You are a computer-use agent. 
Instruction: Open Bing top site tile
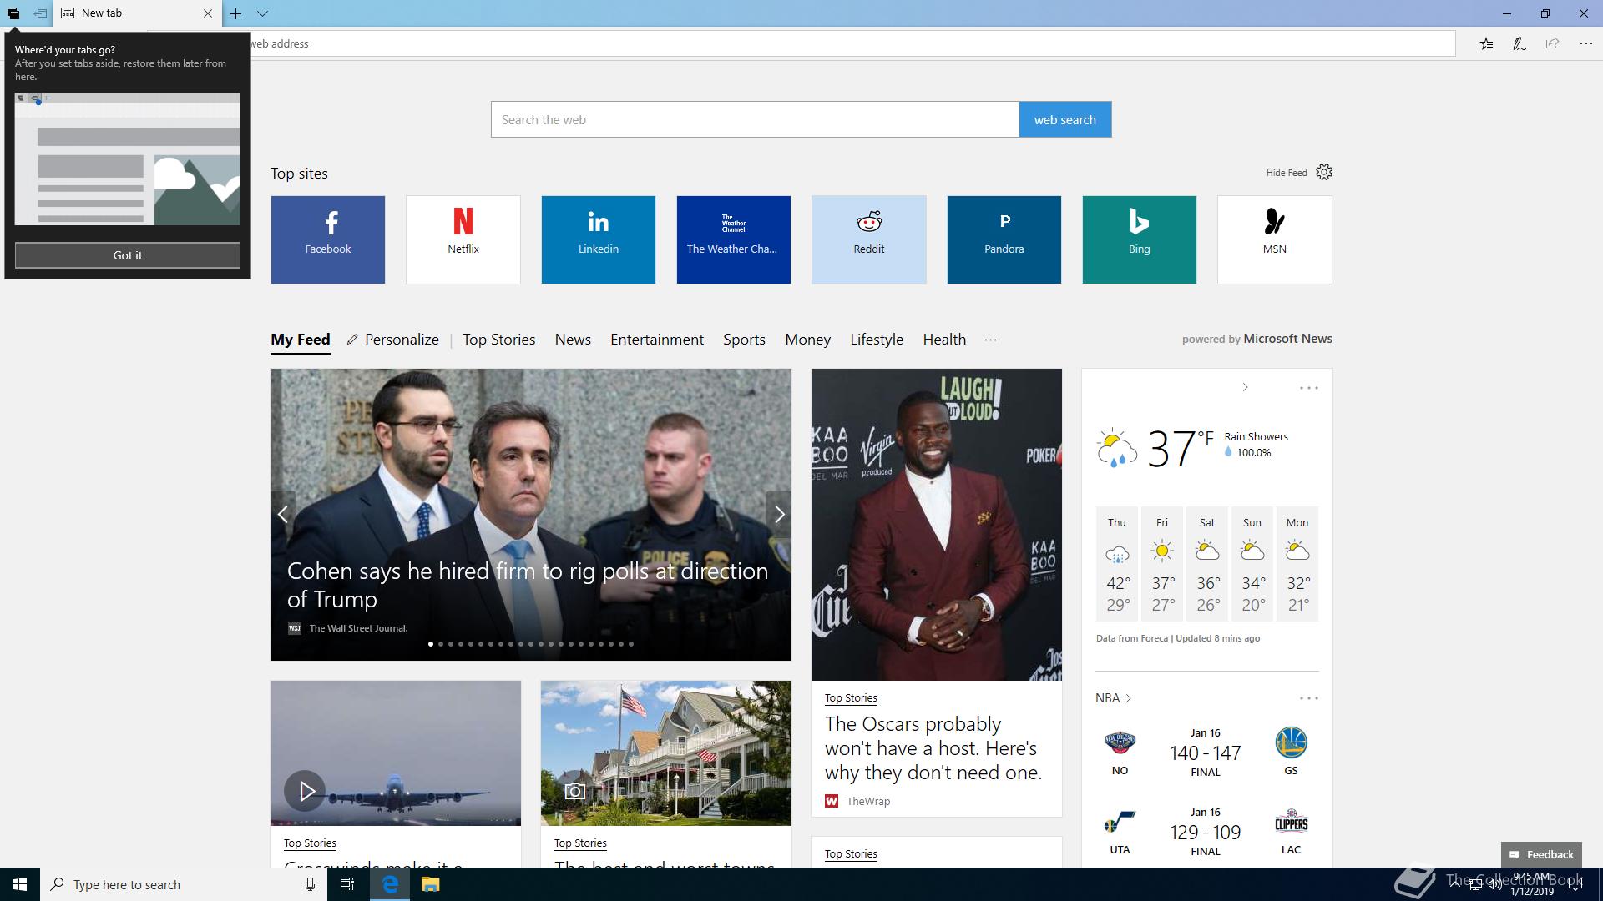tap(1140, 239)
